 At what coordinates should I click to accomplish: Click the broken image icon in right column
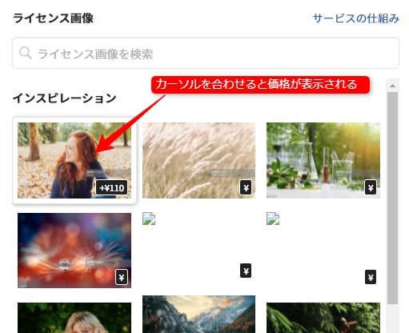pos(273,219)
